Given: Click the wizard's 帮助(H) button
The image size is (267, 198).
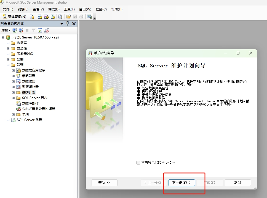Looking at the screenshot, I should [104, 183].
